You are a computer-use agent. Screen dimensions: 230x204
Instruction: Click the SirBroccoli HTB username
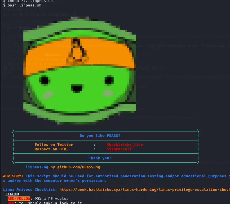tap(119, 149)
